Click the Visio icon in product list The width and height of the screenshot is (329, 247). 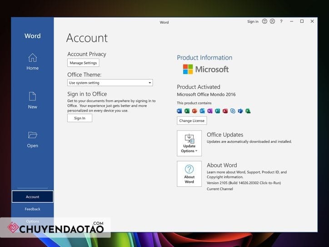240,111
